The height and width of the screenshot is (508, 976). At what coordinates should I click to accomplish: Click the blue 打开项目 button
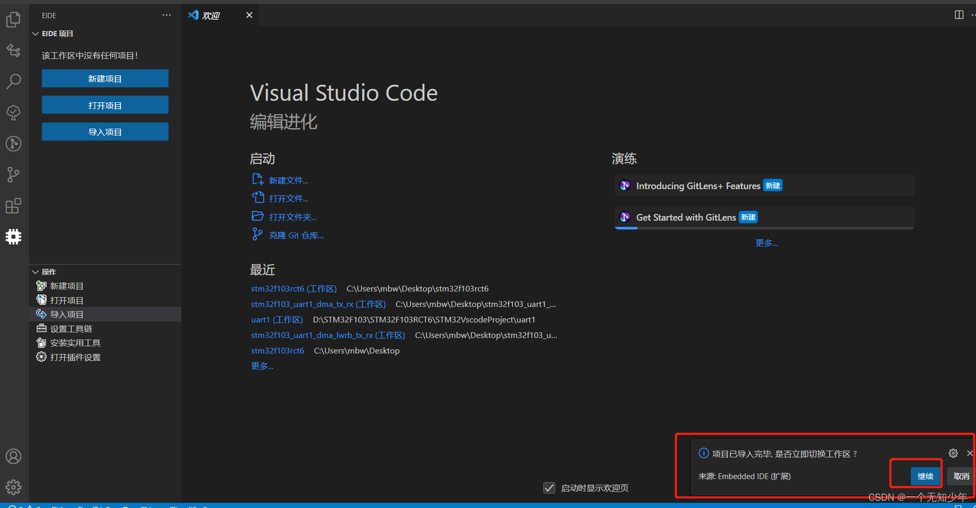[105, 105]
